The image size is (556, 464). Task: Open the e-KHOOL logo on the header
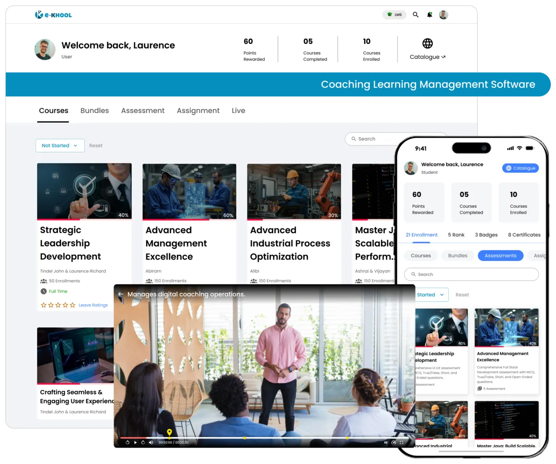point(53,14)
